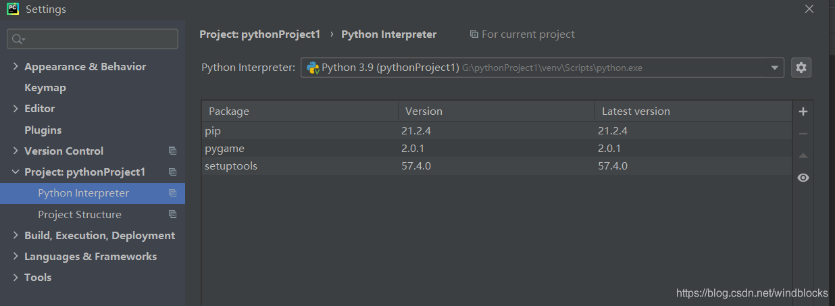Toggle the show early releases eye icon

[x=803, y=178]
